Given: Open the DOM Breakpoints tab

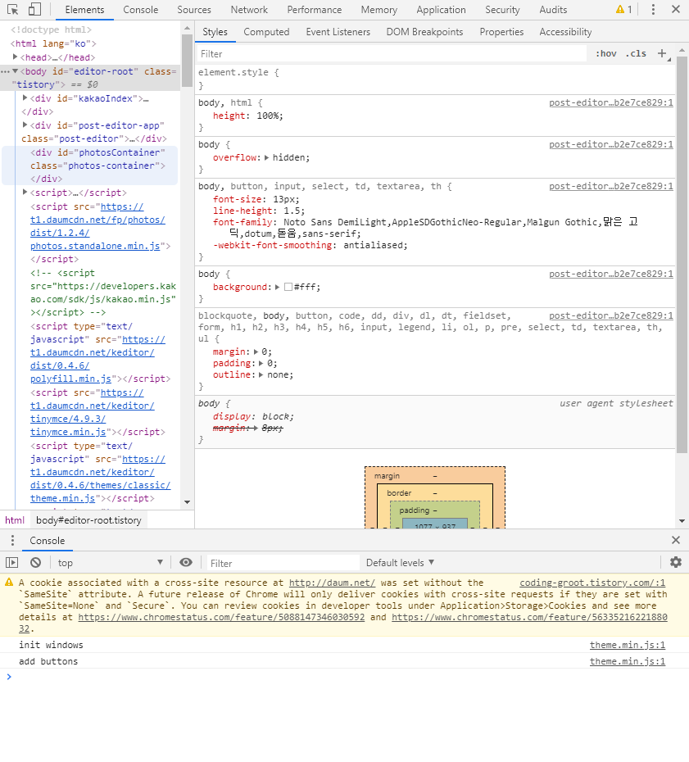Looking at the screenshot, I should point(424,32).
